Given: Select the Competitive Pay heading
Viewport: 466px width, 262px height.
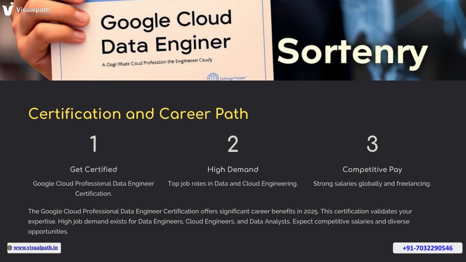Looking at the screenshot, I should click(x=372, y=169).
